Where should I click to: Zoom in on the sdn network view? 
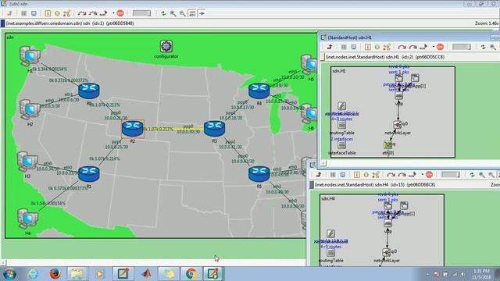pos(173,13)
